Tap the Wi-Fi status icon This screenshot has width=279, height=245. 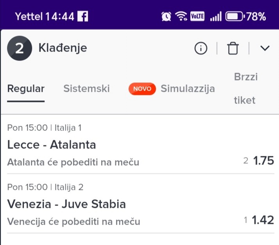tap(181, 16)
